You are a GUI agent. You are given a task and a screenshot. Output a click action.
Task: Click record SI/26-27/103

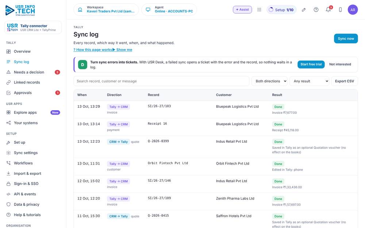[159, 106]
